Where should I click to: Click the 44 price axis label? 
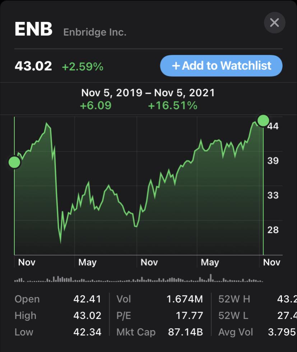click(273, 126)
